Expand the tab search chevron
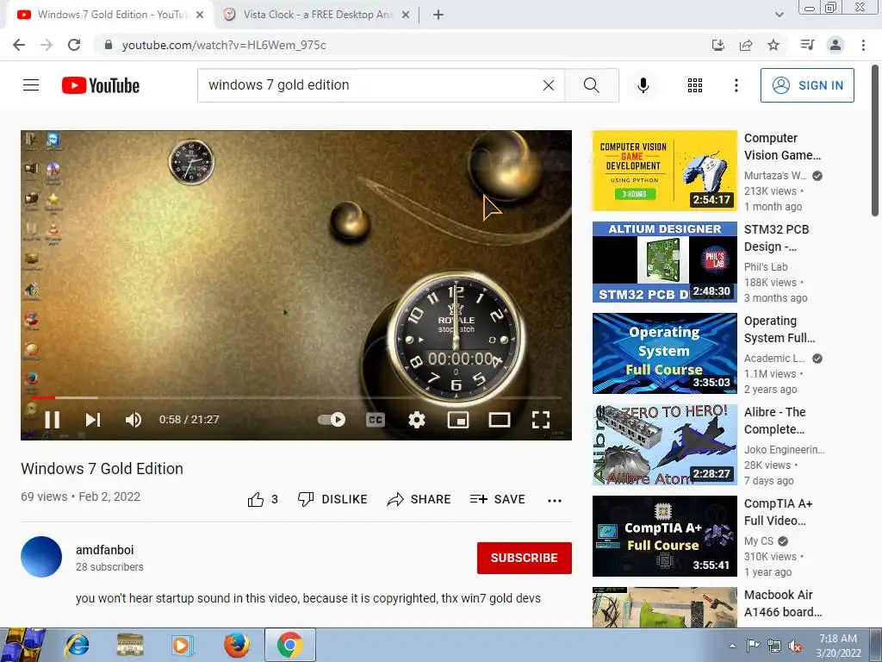This screenshot has width=882, height=662. tap(779, 15)
